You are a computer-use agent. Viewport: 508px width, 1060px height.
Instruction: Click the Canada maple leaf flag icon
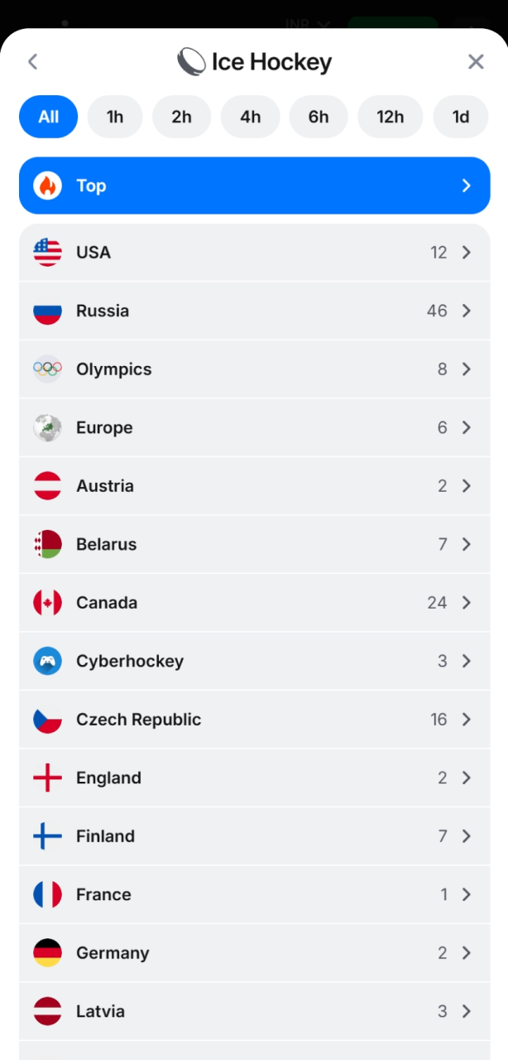47,602
